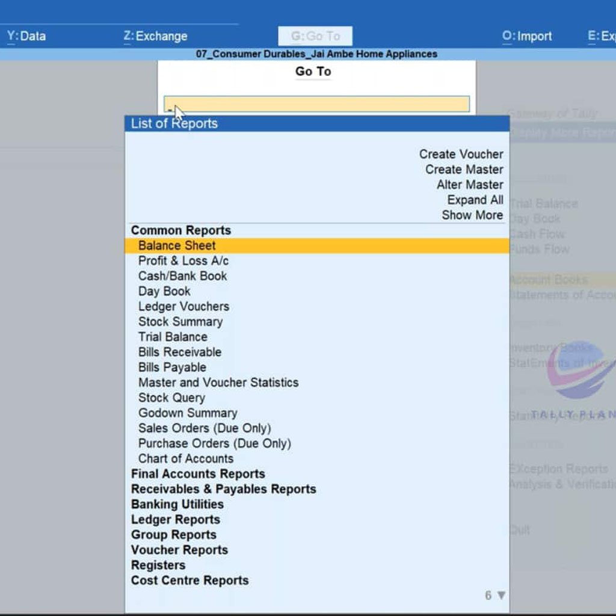The height and width of the screenshot is (616, 616).
Task: Open the Z: Exchange menu
Action: 155,36
